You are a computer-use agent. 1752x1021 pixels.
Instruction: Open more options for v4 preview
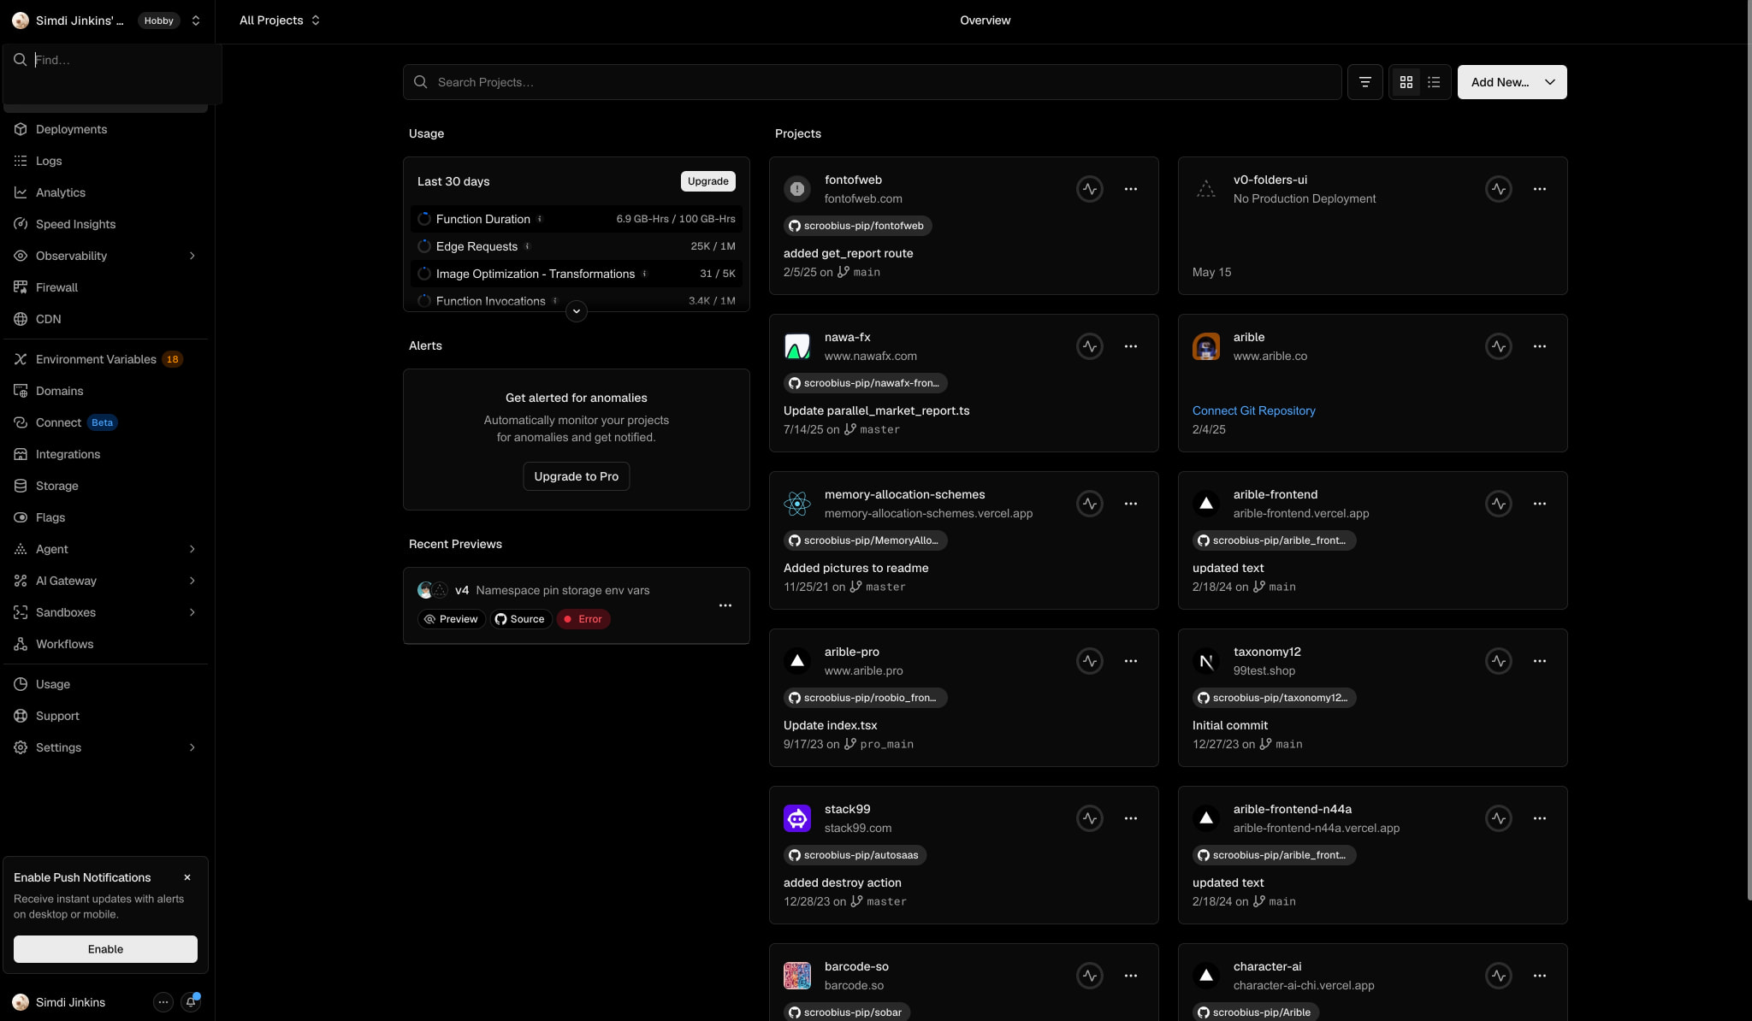(x=725, y=605)
